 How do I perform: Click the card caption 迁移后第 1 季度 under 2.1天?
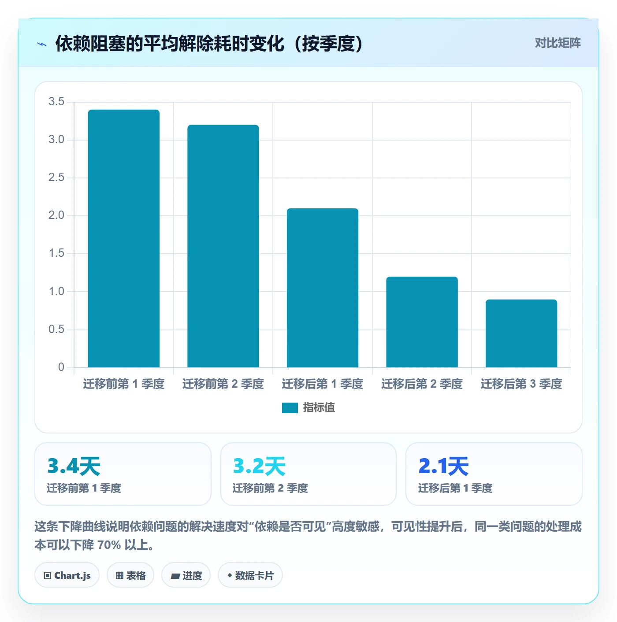click(455, 488)
